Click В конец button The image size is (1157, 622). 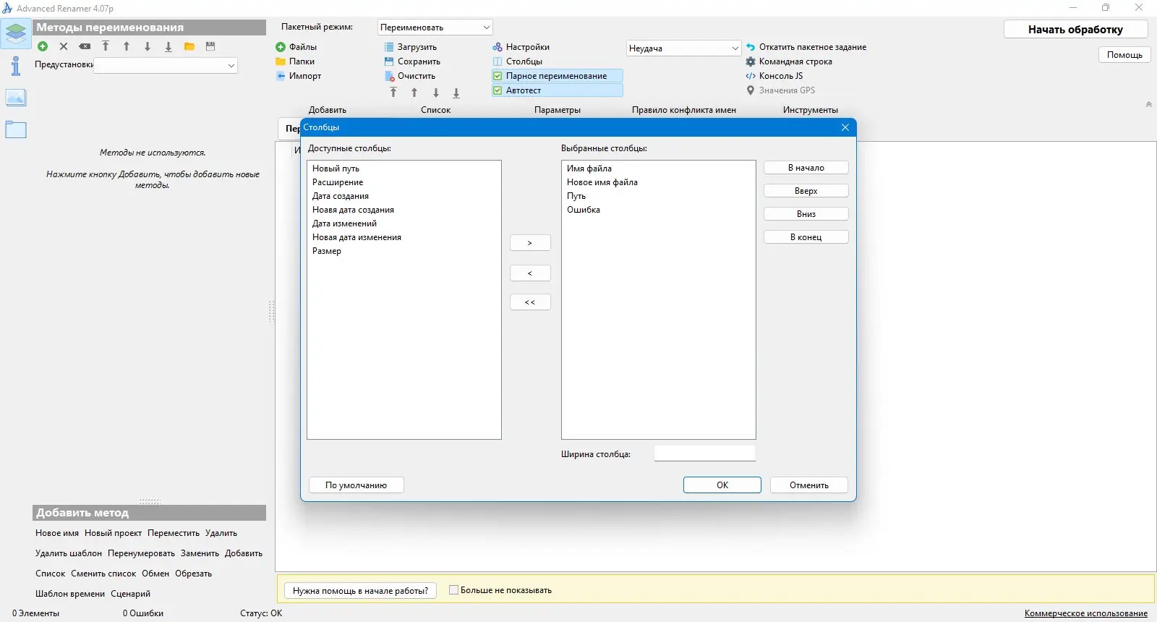coord(806,237)
